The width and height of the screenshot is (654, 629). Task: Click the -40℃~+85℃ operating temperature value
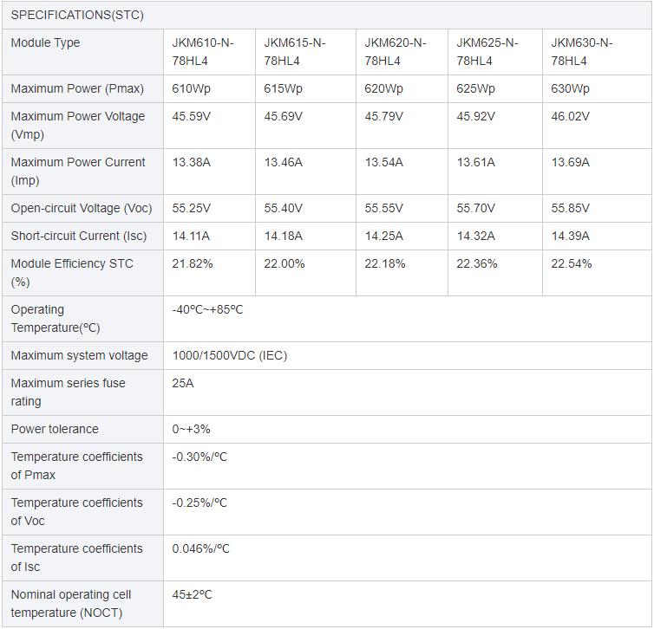(x=207, y=309)
